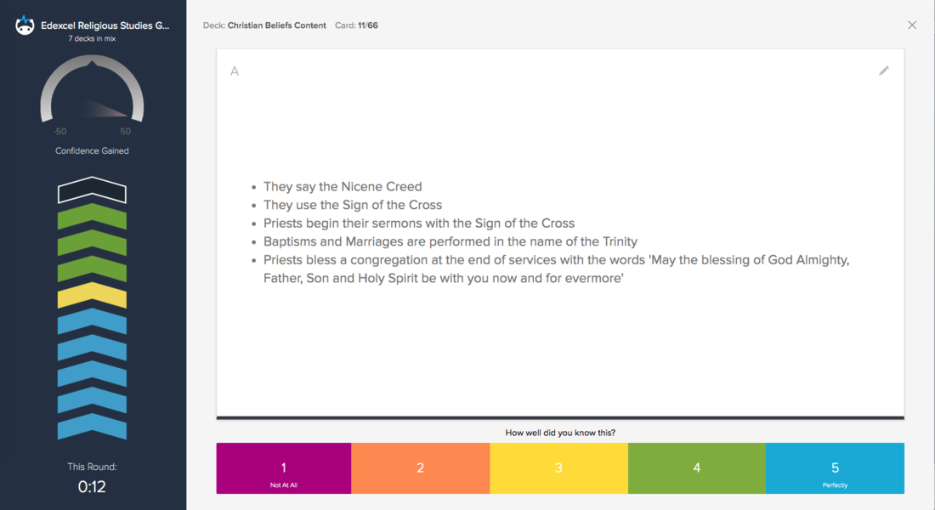Click the 'Priests bless a congregation' bullet
The width and height of the screenshot is (935, 510).
click(x=557, y=269)
